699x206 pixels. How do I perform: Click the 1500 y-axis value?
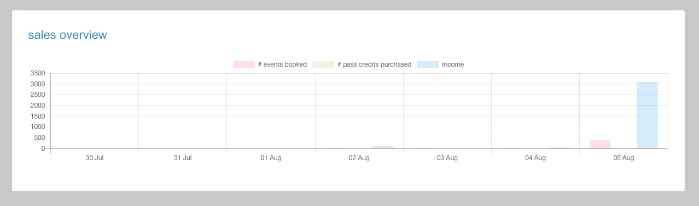38,116
